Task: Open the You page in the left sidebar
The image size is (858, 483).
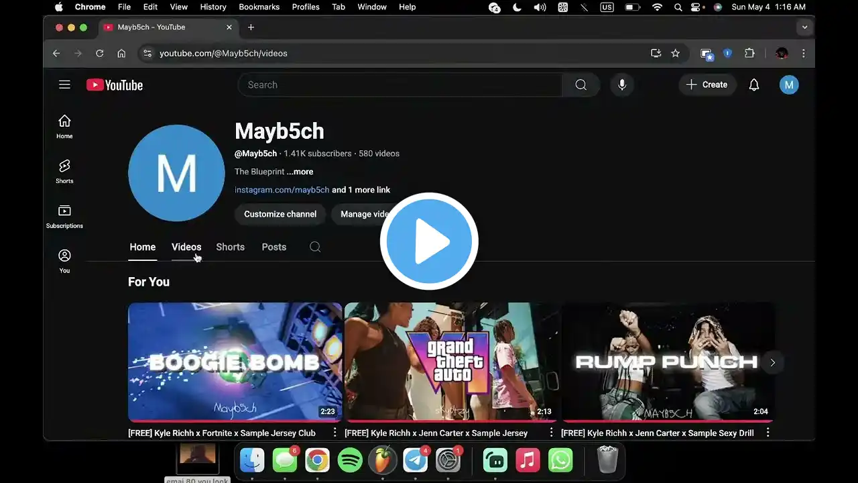Action: point(64,261)
